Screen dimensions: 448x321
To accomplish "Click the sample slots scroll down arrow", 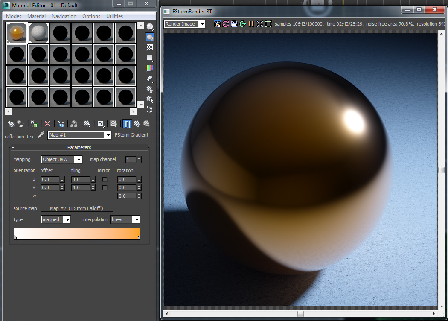I will tap(140, 105).
